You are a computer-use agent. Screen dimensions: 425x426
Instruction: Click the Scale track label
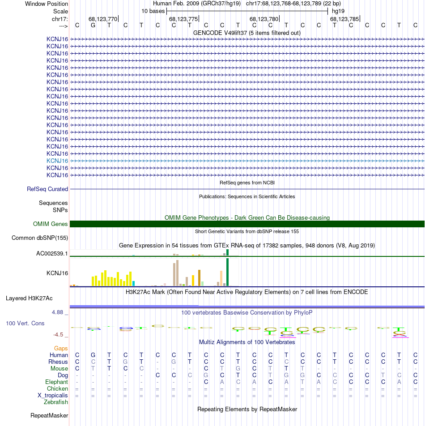click(60, 12)
